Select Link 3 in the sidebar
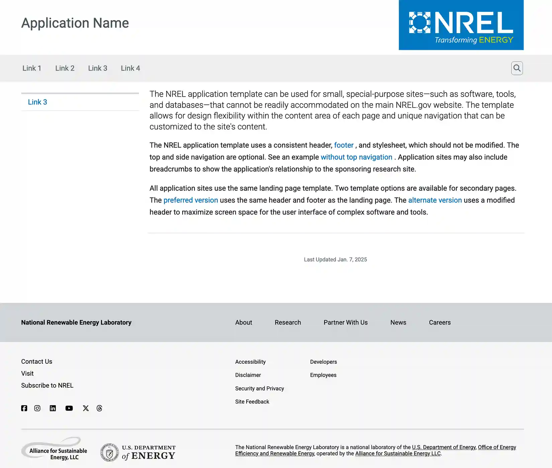Viewport: 552px width, 468px height. (x=37, y=102)
